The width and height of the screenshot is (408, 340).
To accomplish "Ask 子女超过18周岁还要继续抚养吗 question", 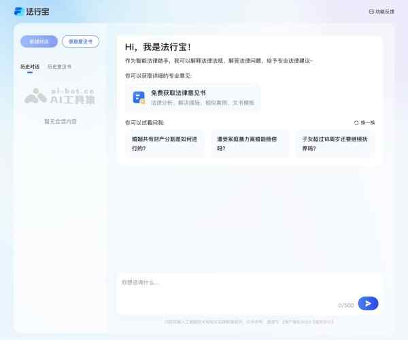I will (335, 143).
